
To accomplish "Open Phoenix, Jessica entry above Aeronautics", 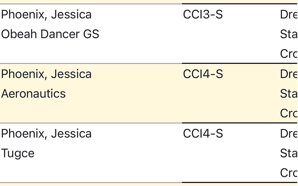I will point(46,74).
